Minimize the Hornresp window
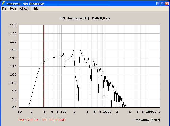The height and width of the screenshot is (126, 170). (x=158, y=3)
